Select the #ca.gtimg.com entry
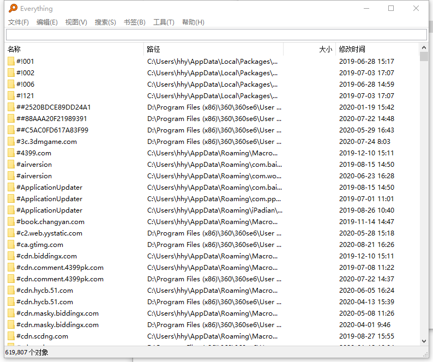The height and width of the screenshot is (362, 433). pos(40,245)
